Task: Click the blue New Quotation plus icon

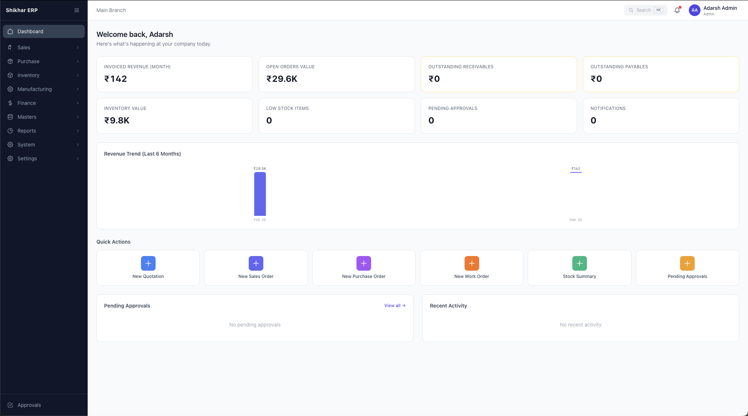Action: (148, 263)
